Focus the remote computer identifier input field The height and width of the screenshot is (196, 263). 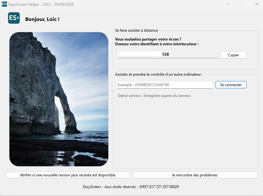point(165,85)
